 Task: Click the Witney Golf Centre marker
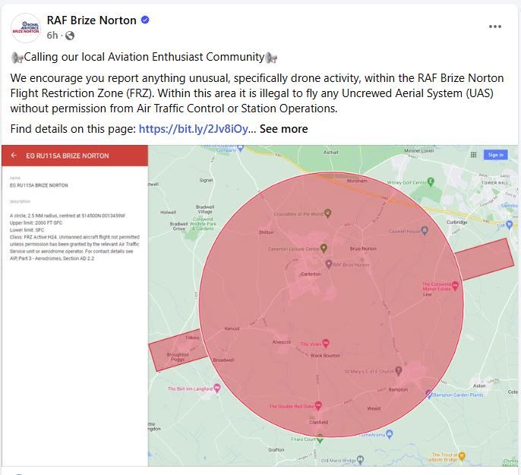point(430,182)
